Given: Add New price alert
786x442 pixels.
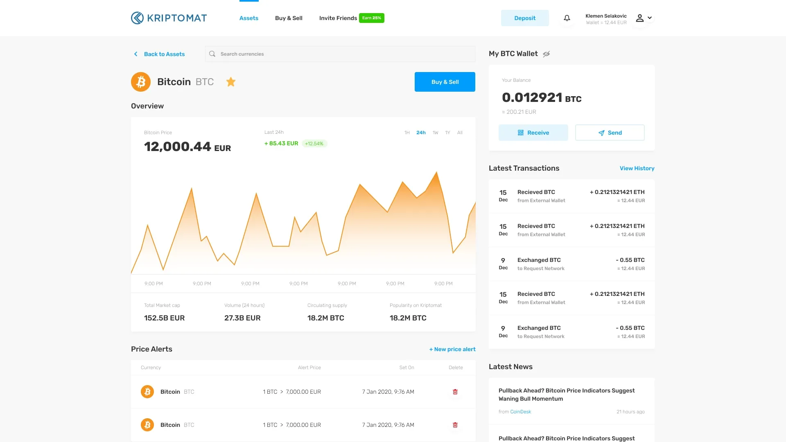Looking at the screenshot, I should 452,349.
